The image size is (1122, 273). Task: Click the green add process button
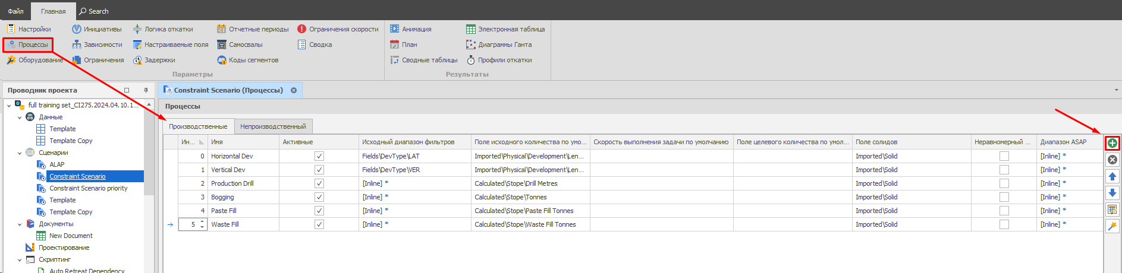(1112, 143)
